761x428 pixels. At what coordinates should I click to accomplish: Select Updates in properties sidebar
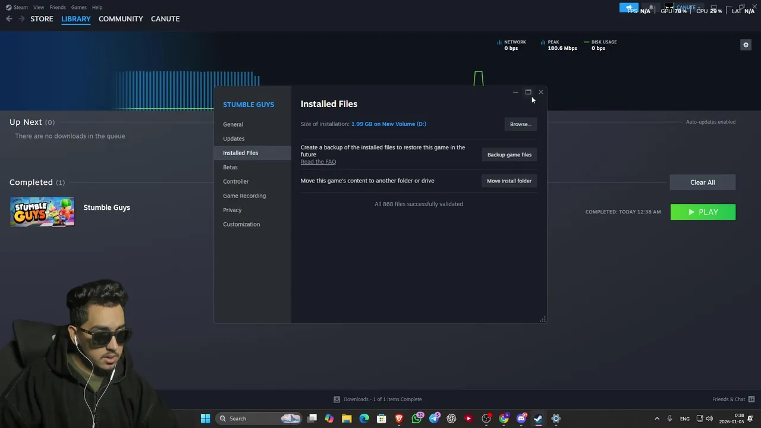[253, 139]
